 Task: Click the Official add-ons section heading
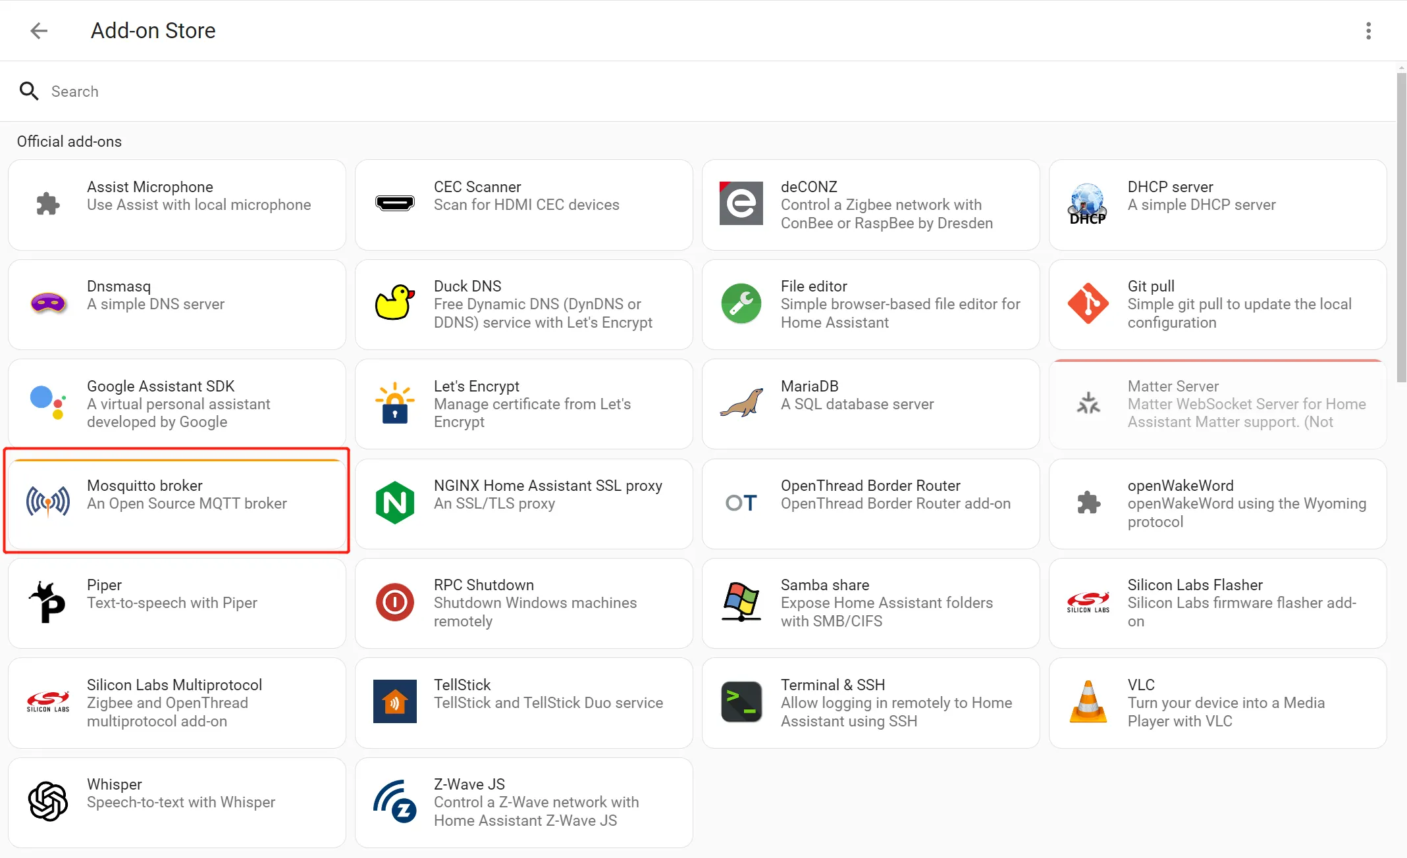[69, 141]
